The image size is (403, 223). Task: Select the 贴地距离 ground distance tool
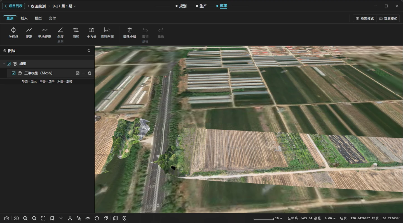[45, 33]
